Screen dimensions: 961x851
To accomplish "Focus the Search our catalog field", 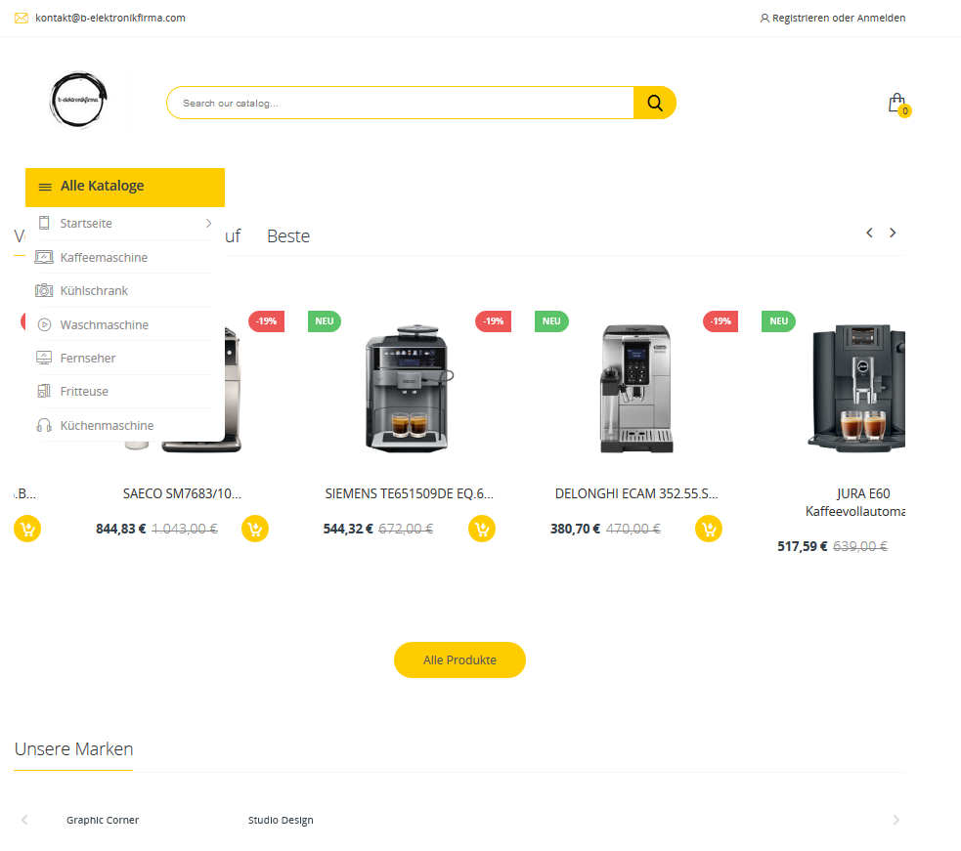I will pos(400,103).
